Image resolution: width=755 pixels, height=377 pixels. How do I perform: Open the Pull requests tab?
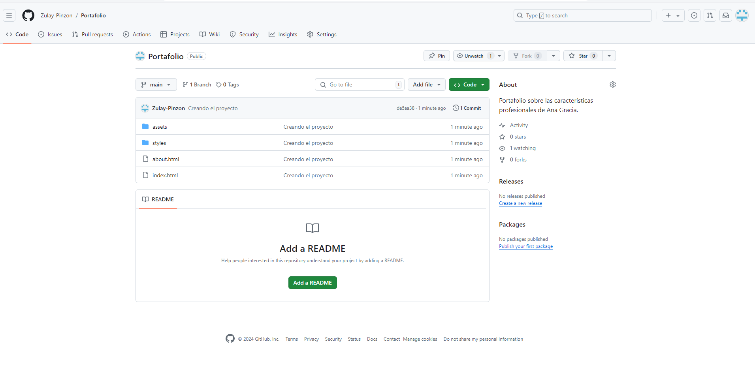92,34
